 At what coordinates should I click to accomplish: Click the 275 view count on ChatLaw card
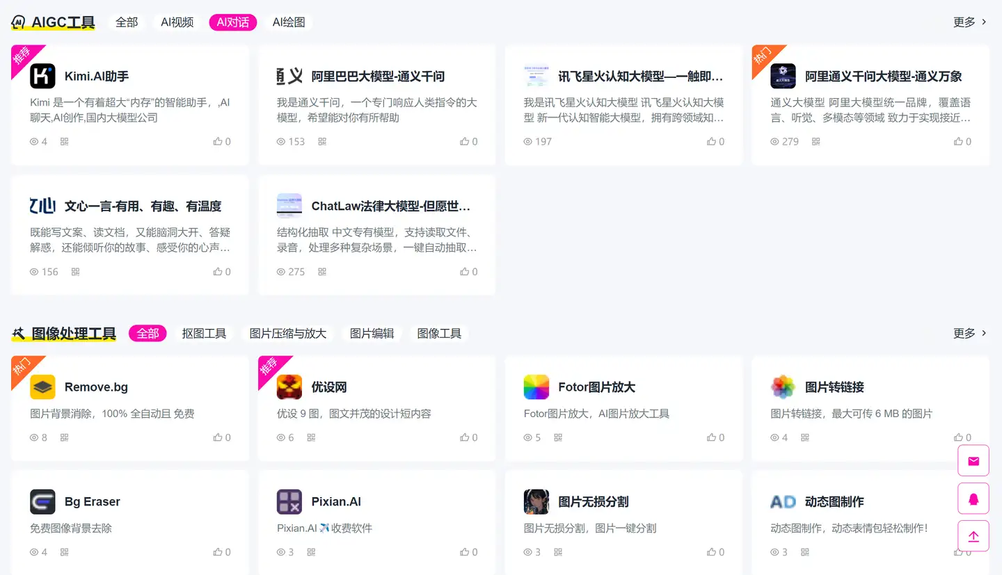[x=291, y=272]
